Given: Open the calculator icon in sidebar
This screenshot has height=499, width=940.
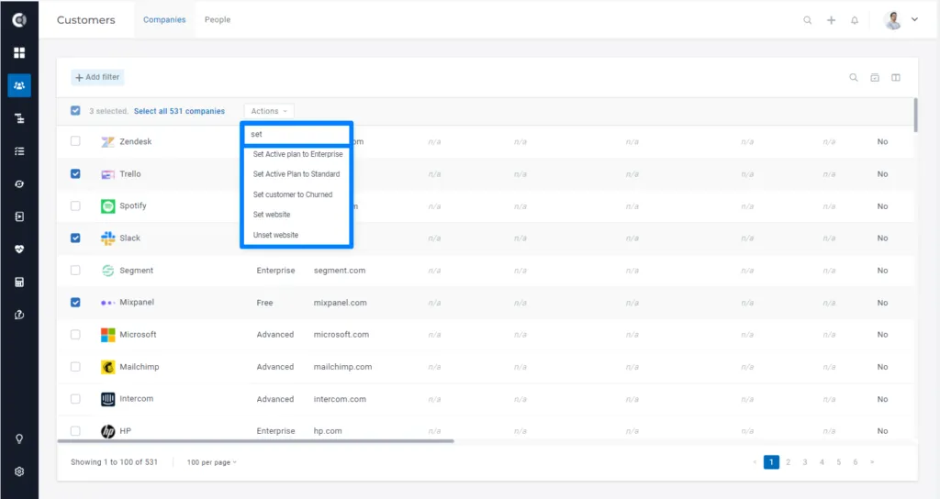Looking at the screenshot, I should pos(19,283).
